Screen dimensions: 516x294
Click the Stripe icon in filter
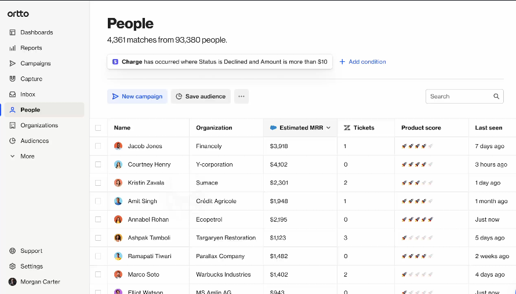click(115, 62)
